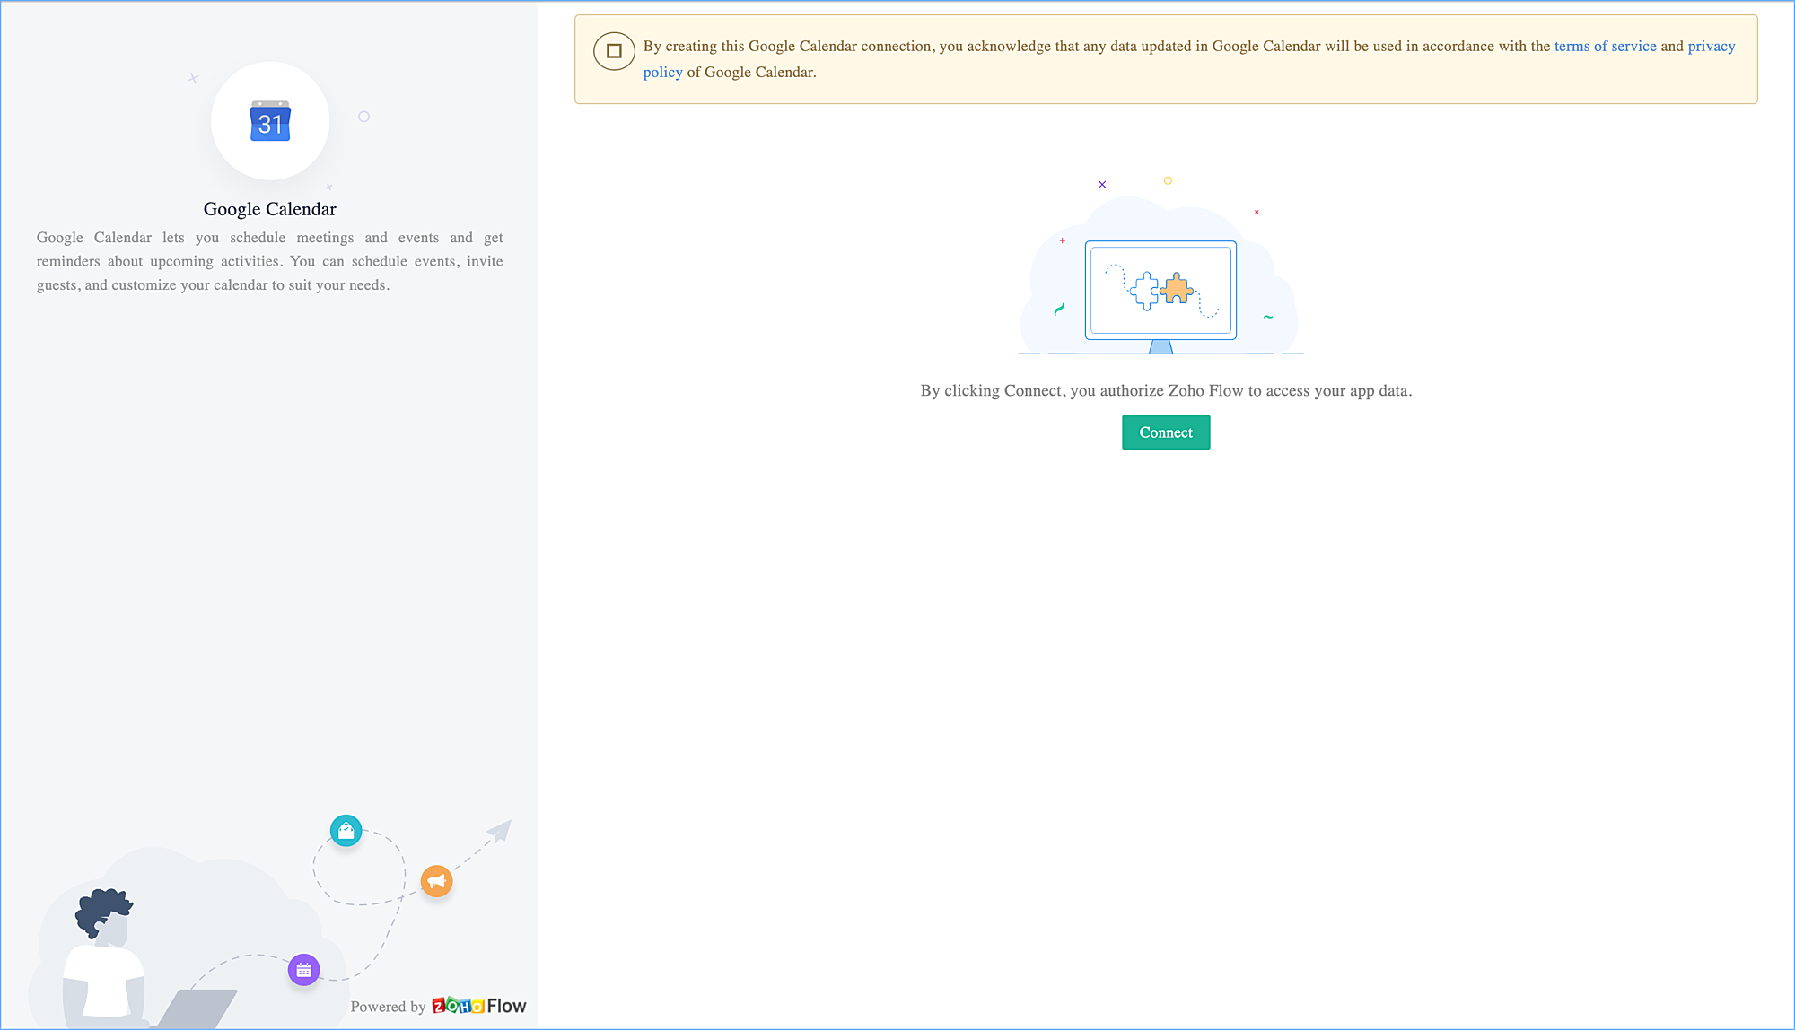The width and height of the screenshot is (1795, 1030).
Task: Open the terms of service link
Action: tap(1605, 46)
